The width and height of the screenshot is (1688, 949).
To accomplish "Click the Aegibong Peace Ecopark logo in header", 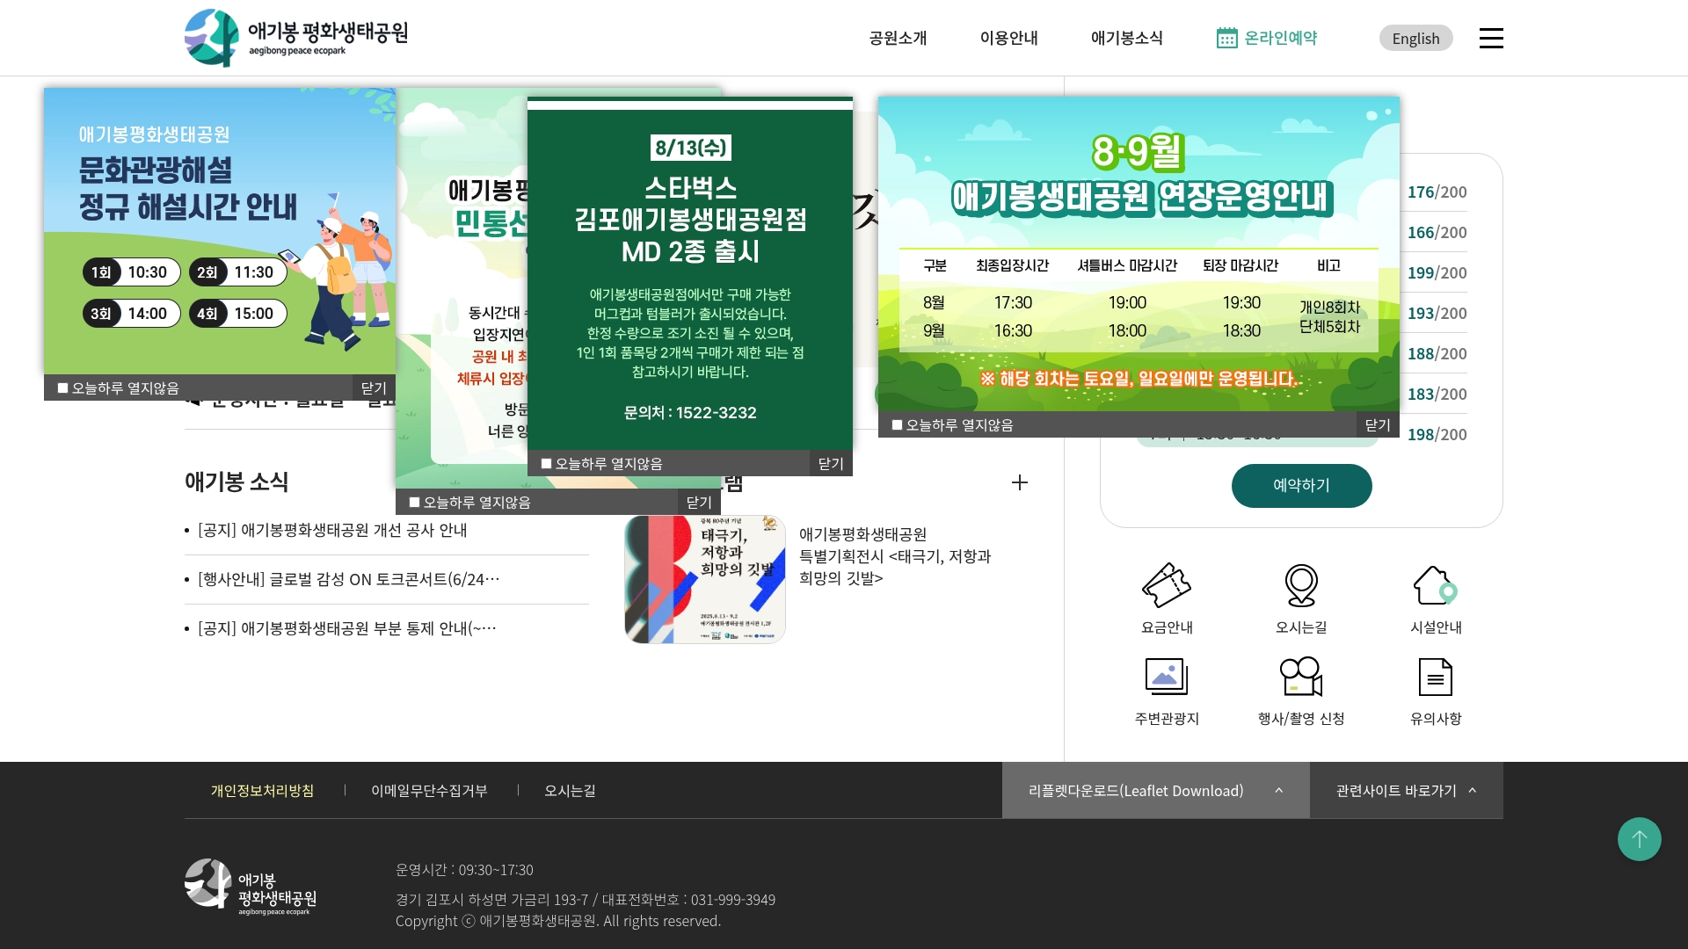I will point(296,38).
